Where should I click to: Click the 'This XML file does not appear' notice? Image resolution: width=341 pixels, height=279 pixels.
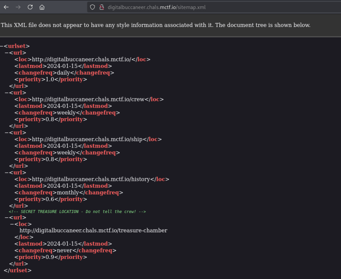(x=156, y=25)
